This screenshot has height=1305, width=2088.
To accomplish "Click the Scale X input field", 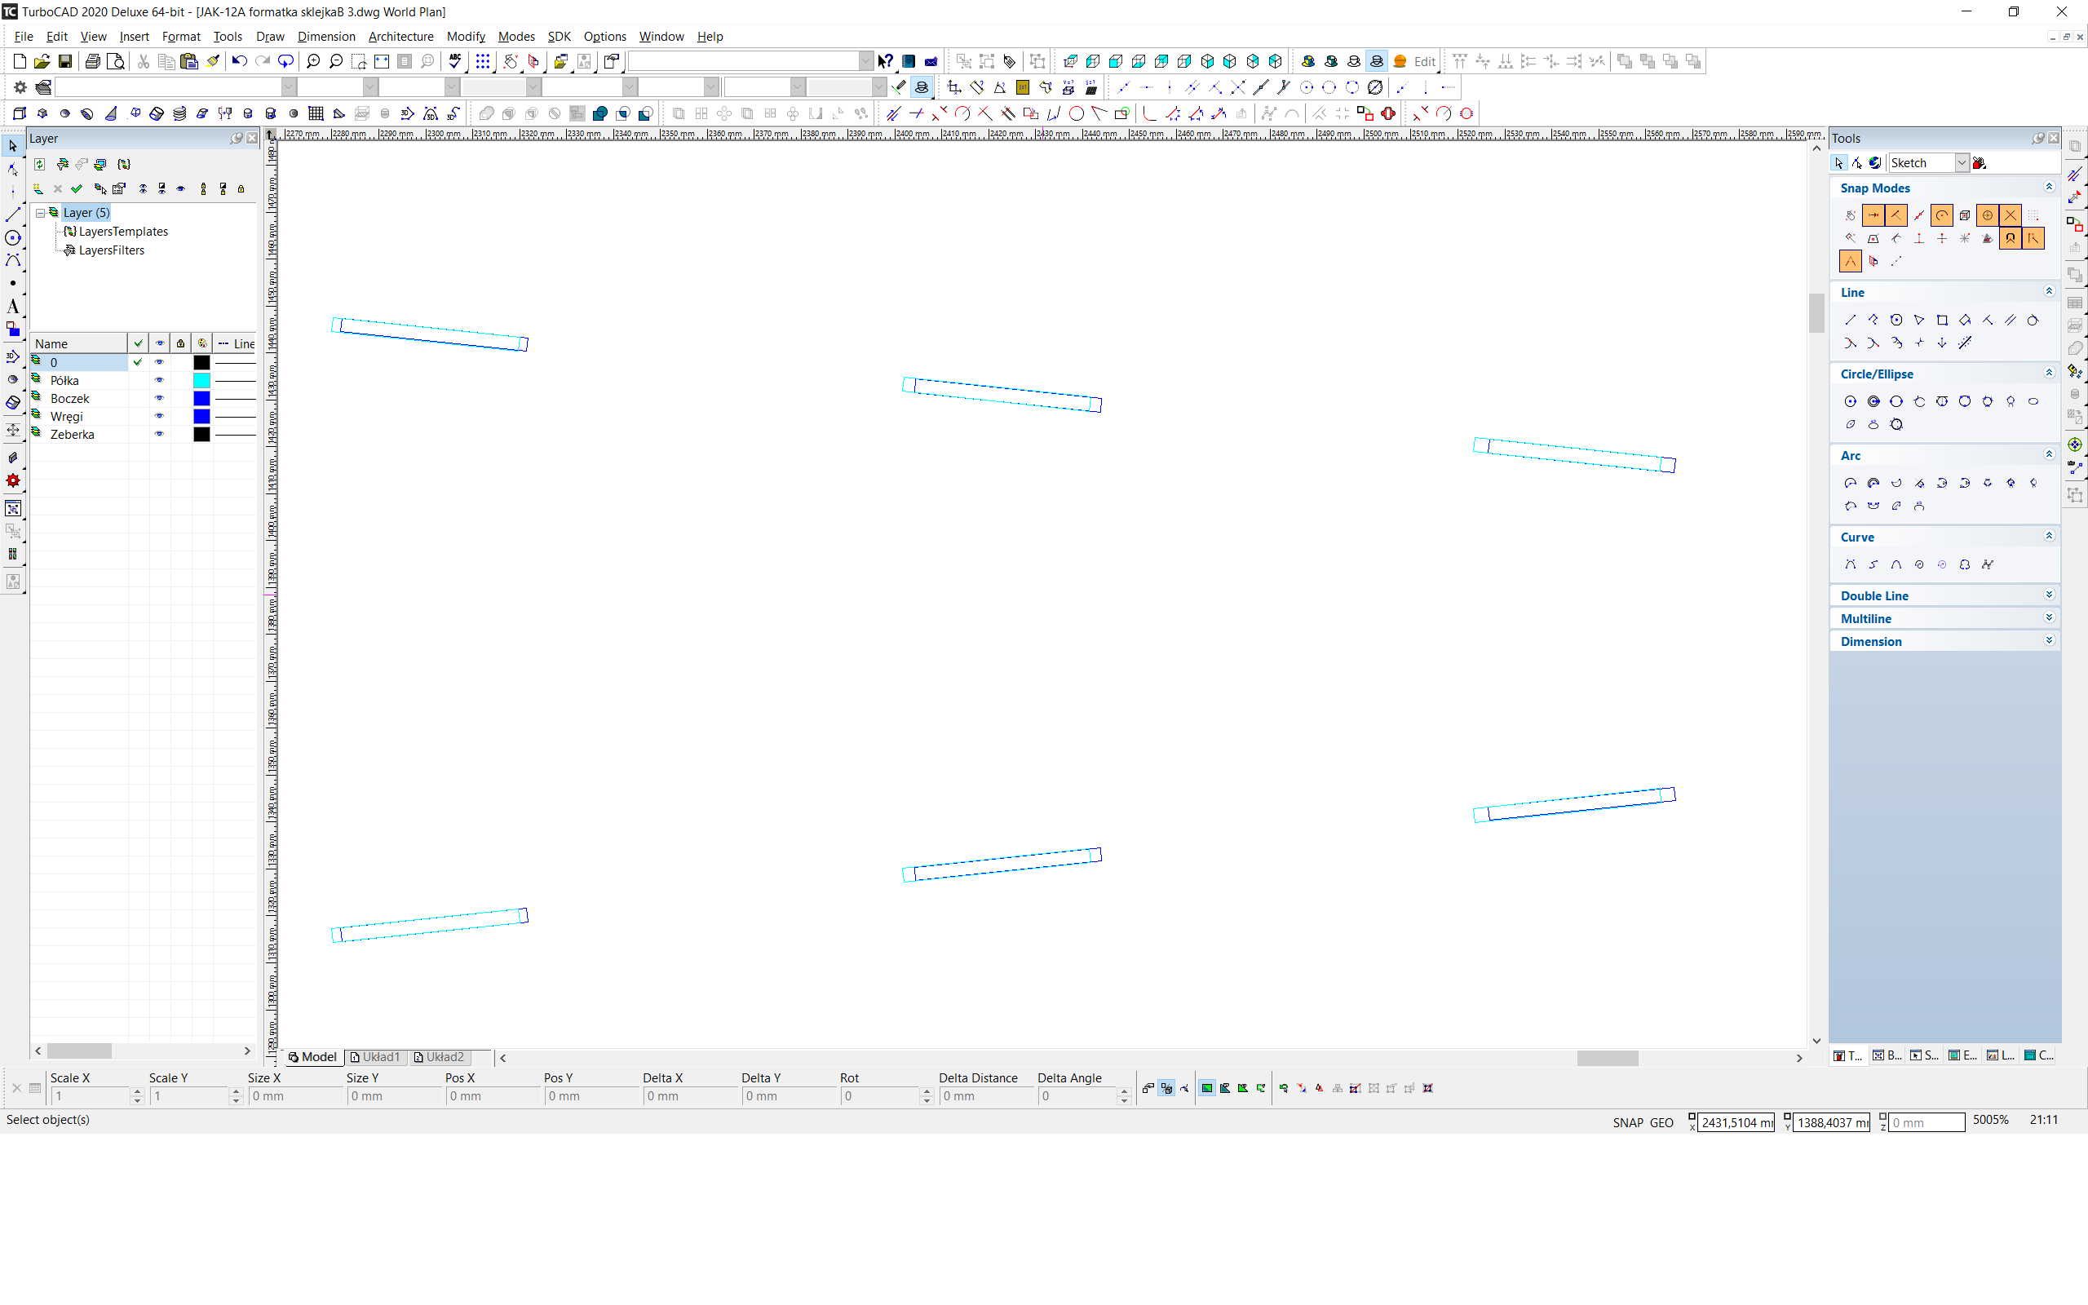I will 90,1096.
